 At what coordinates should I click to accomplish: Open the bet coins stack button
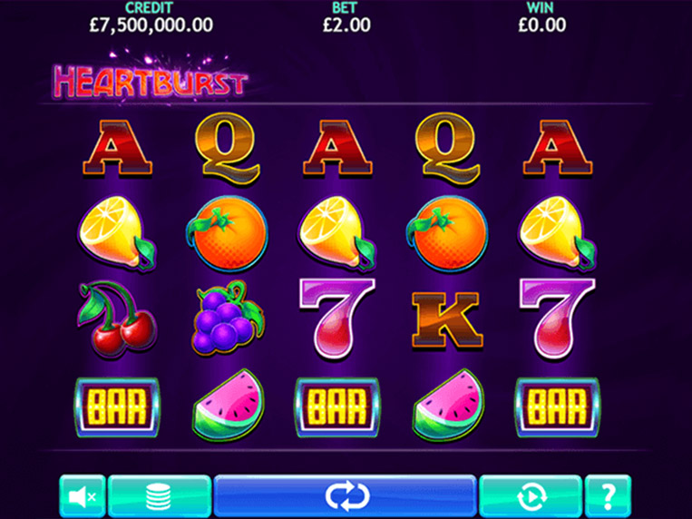[x=160, y=496]
